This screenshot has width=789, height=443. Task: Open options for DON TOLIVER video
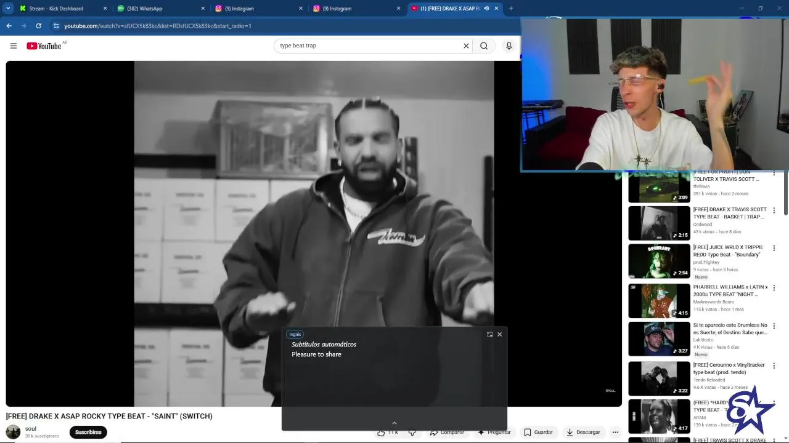[x=774, y=173]
